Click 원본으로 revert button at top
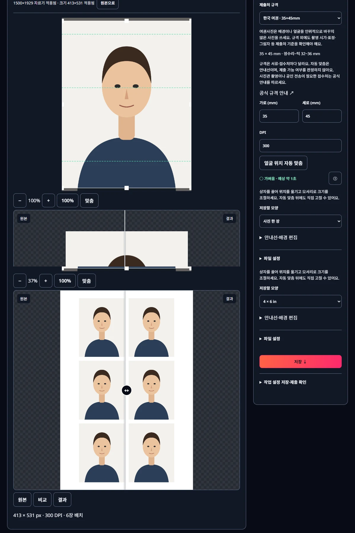Image resolution: width=355 pixels, height=533 pixels. click(x=108, y=3)
